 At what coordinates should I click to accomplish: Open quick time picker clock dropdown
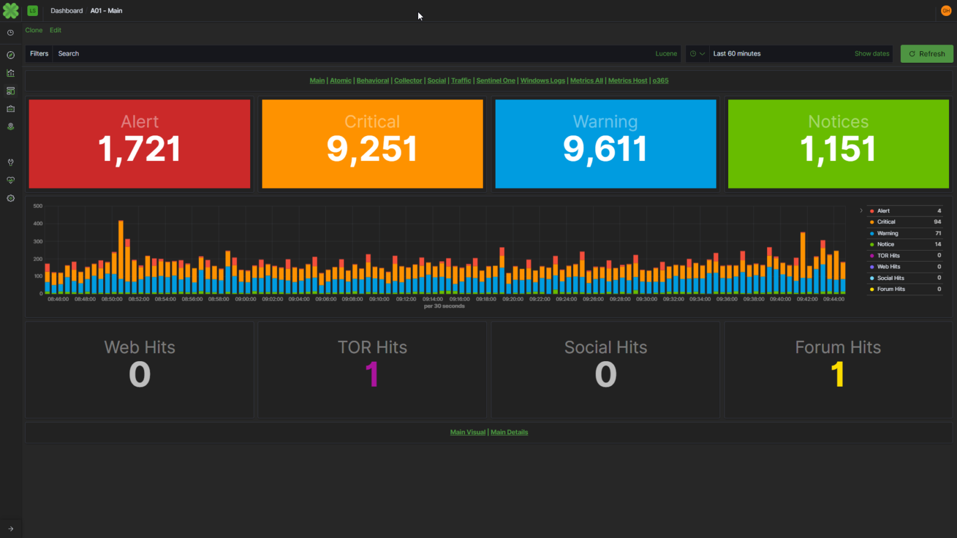(x=698, y=54)
